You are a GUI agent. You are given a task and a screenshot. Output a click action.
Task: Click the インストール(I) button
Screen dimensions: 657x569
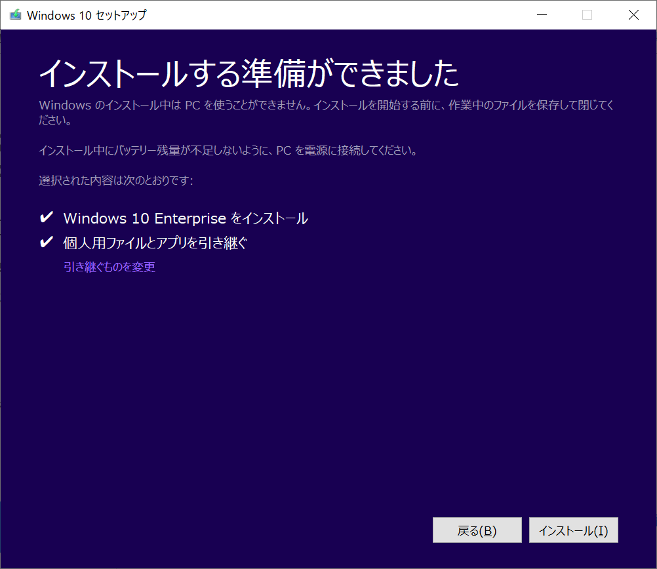click(573, 530)
